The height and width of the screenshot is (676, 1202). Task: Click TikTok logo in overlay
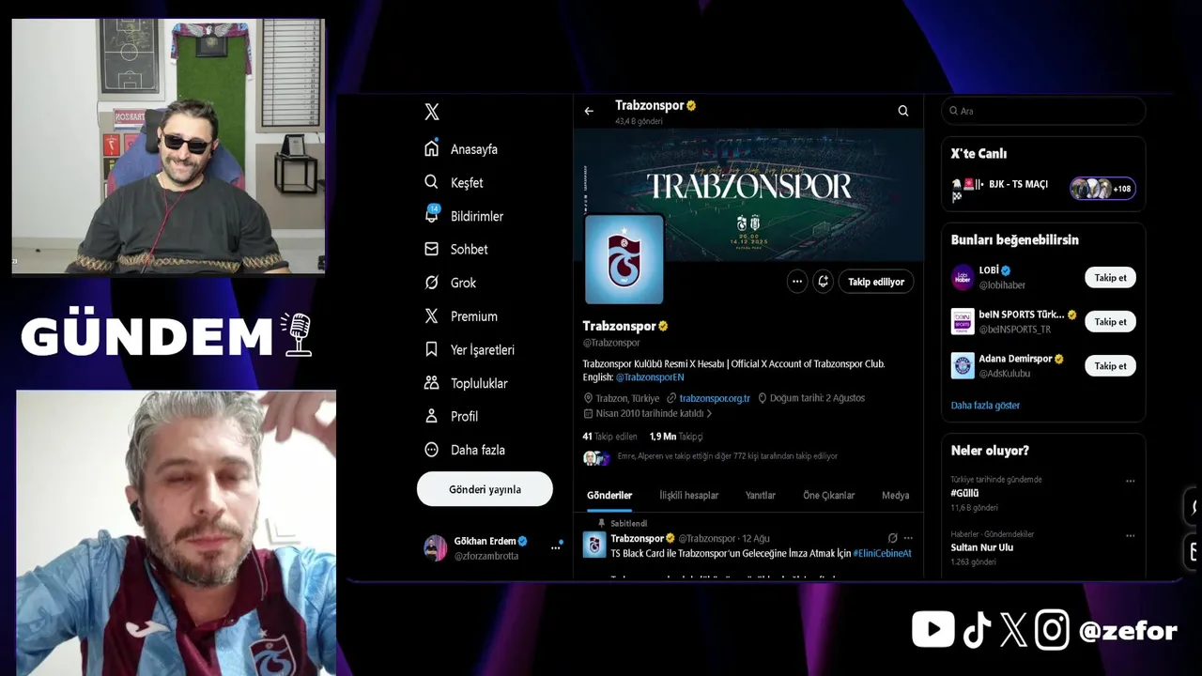pos(977,630)
